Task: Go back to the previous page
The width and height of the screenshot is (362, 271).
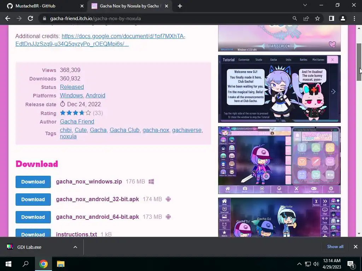Action: click(x=8, y=18)
